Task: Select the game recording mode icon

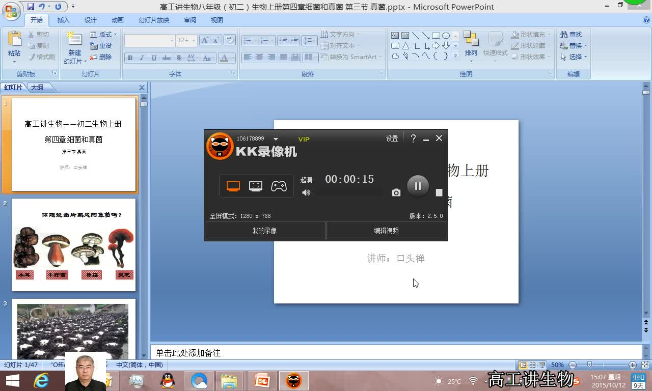Action: (279, 186)
